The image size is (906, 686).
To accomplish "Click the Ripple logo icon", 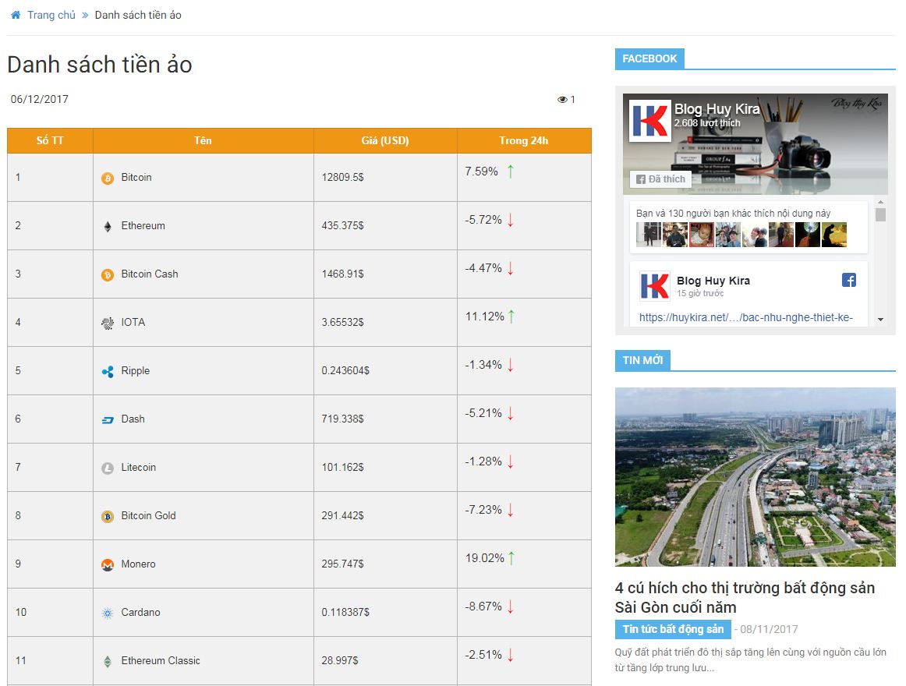I will (108, 372).
